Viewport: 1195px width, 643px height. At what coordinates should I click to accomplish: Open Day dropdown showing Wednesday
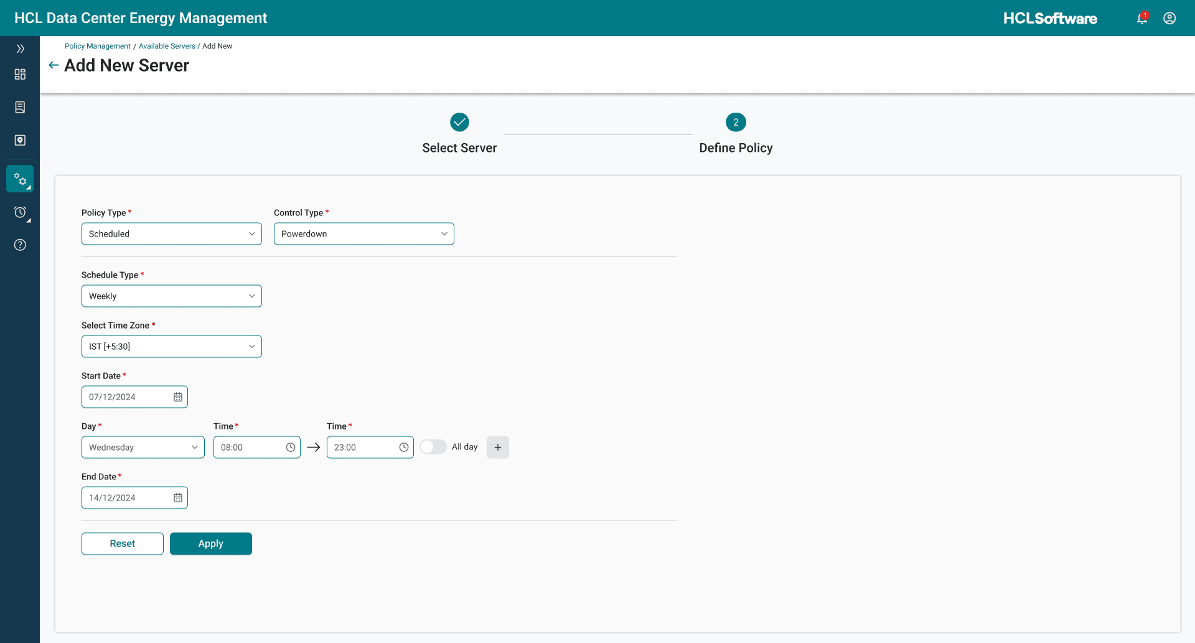pyautogui.click(x=143, y=448)
